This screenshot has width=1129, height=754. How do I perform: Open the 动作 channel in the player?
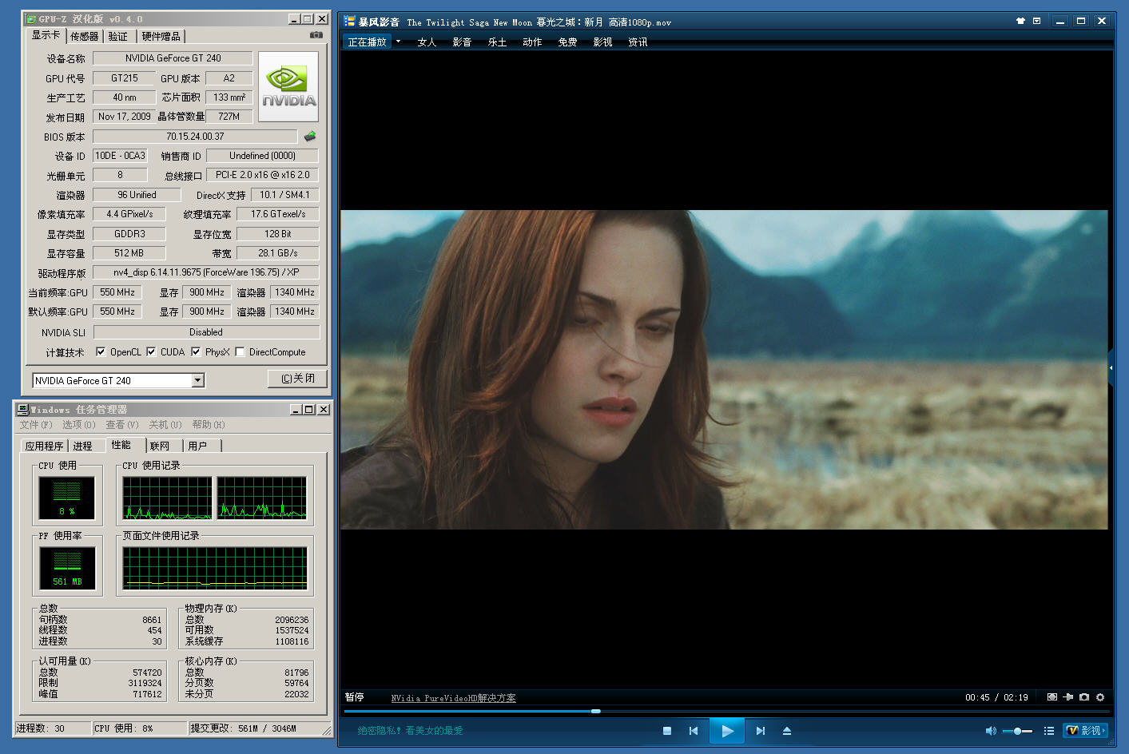click(x=532, y=42)
